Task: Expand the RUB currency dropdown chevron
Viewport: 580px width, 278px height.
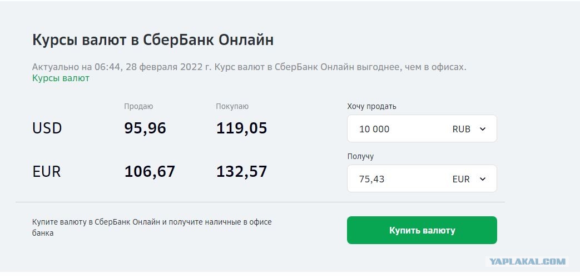Action: coord(482,128)
